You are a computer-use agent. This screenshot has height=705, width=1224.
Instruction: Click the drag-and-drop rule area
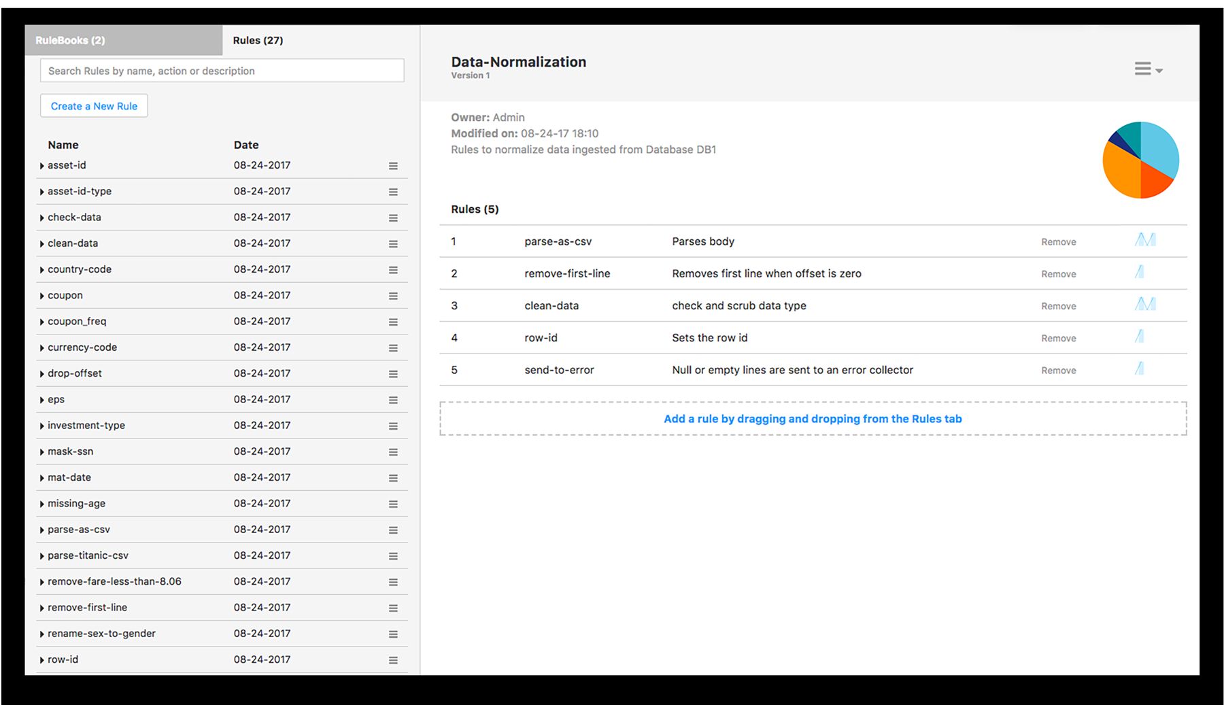[x=813, y=419]
